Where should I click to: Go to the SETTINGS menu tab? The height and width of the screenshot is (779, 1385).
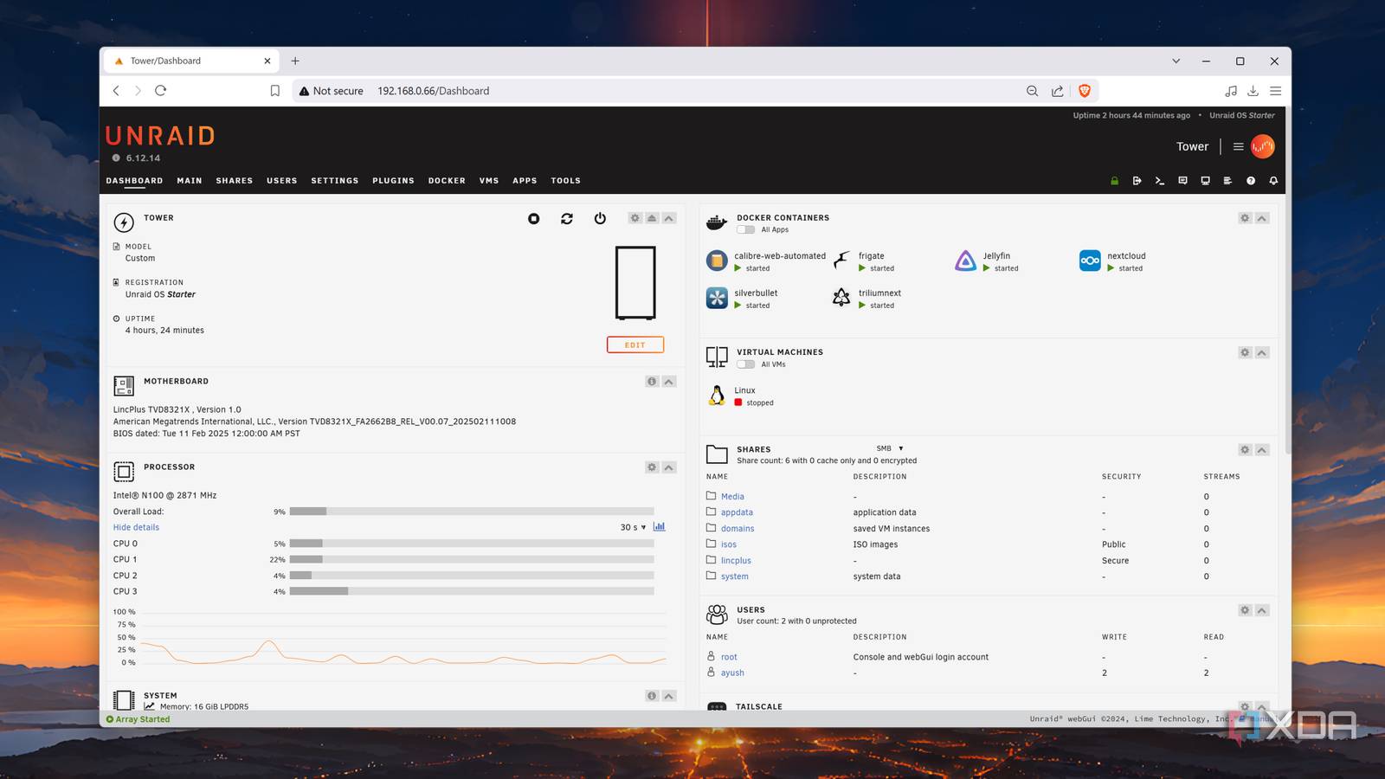point(334,181)
